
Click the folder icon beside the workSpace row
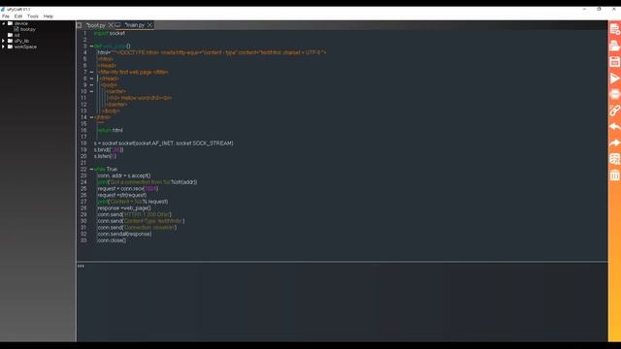(x=10, y=47)
